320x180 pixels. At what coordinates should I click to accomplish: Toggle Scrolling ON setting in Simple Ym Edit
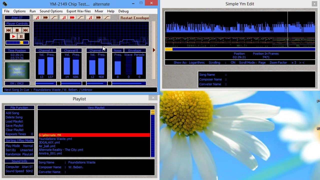[233, 62]
